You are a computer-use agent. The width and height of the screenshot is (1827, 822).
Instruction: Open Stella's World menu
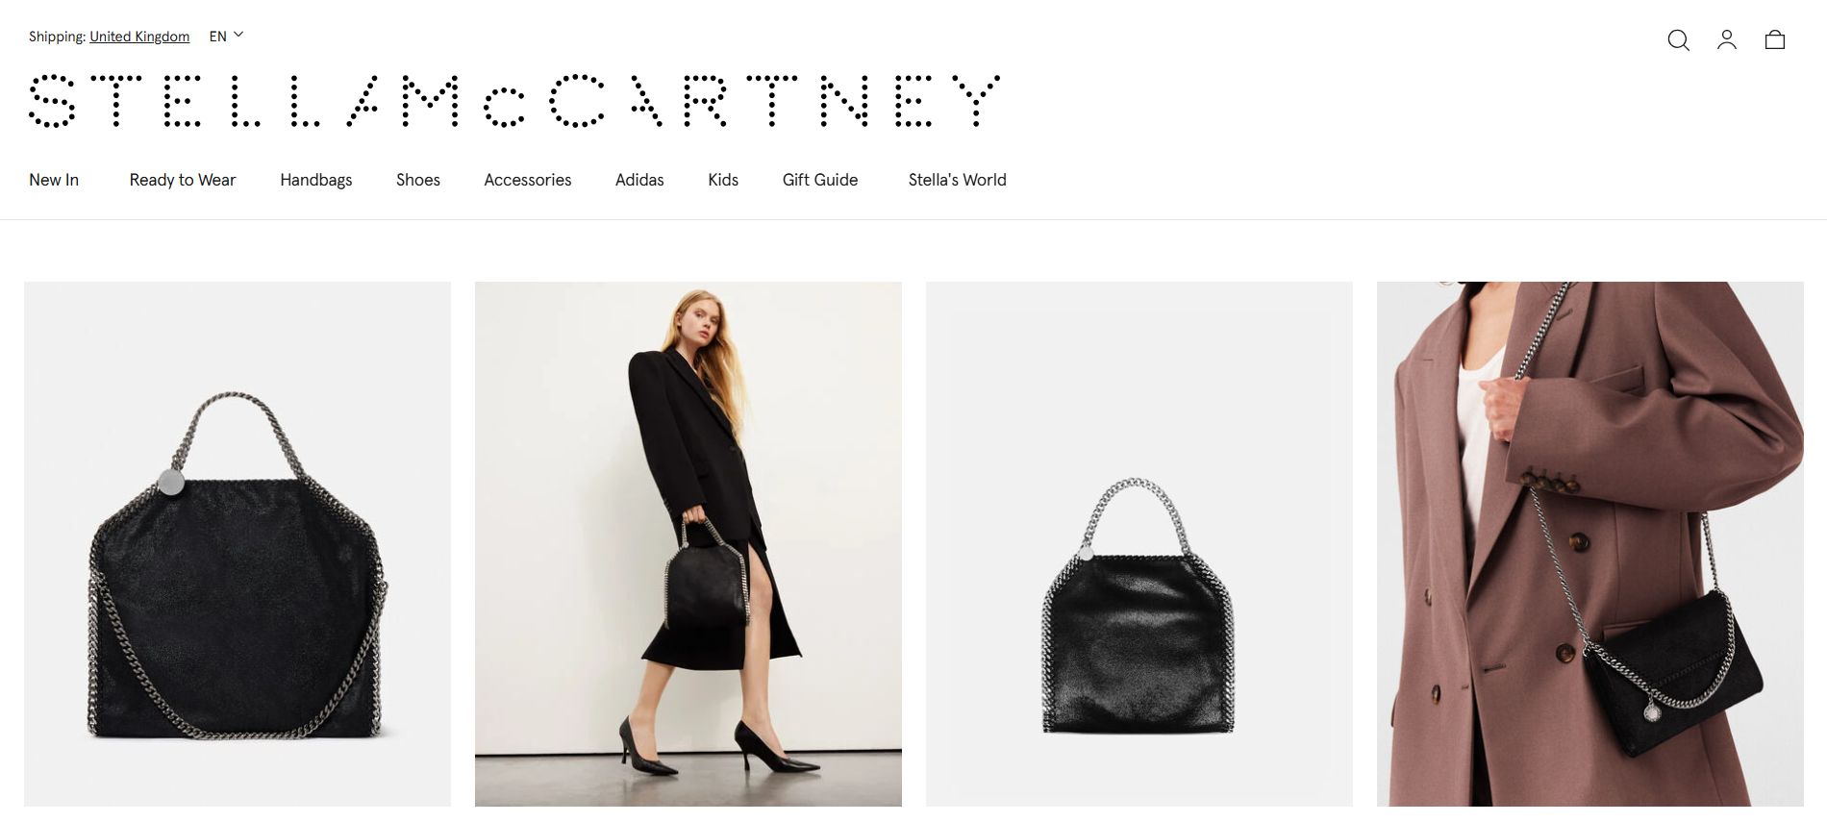tap(958, 180)
